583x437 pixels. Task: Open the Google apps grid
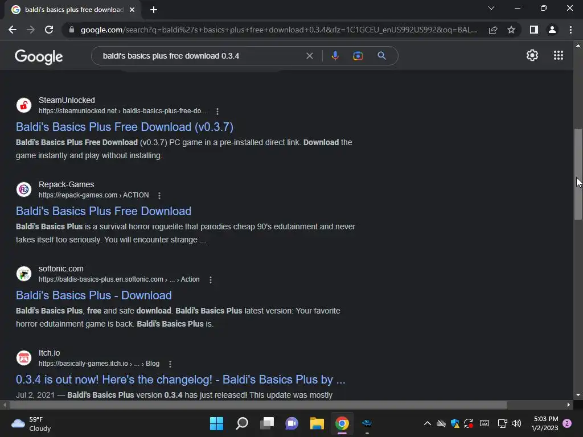pyautogui.click(x=559, y=55)
